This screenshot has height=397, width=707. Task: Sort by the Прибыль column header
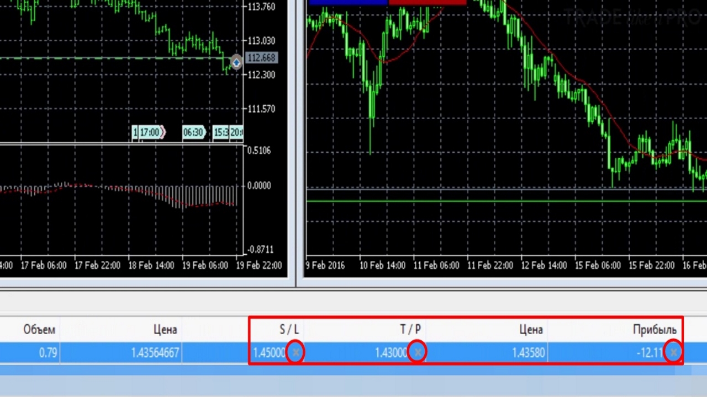point(655,330)
